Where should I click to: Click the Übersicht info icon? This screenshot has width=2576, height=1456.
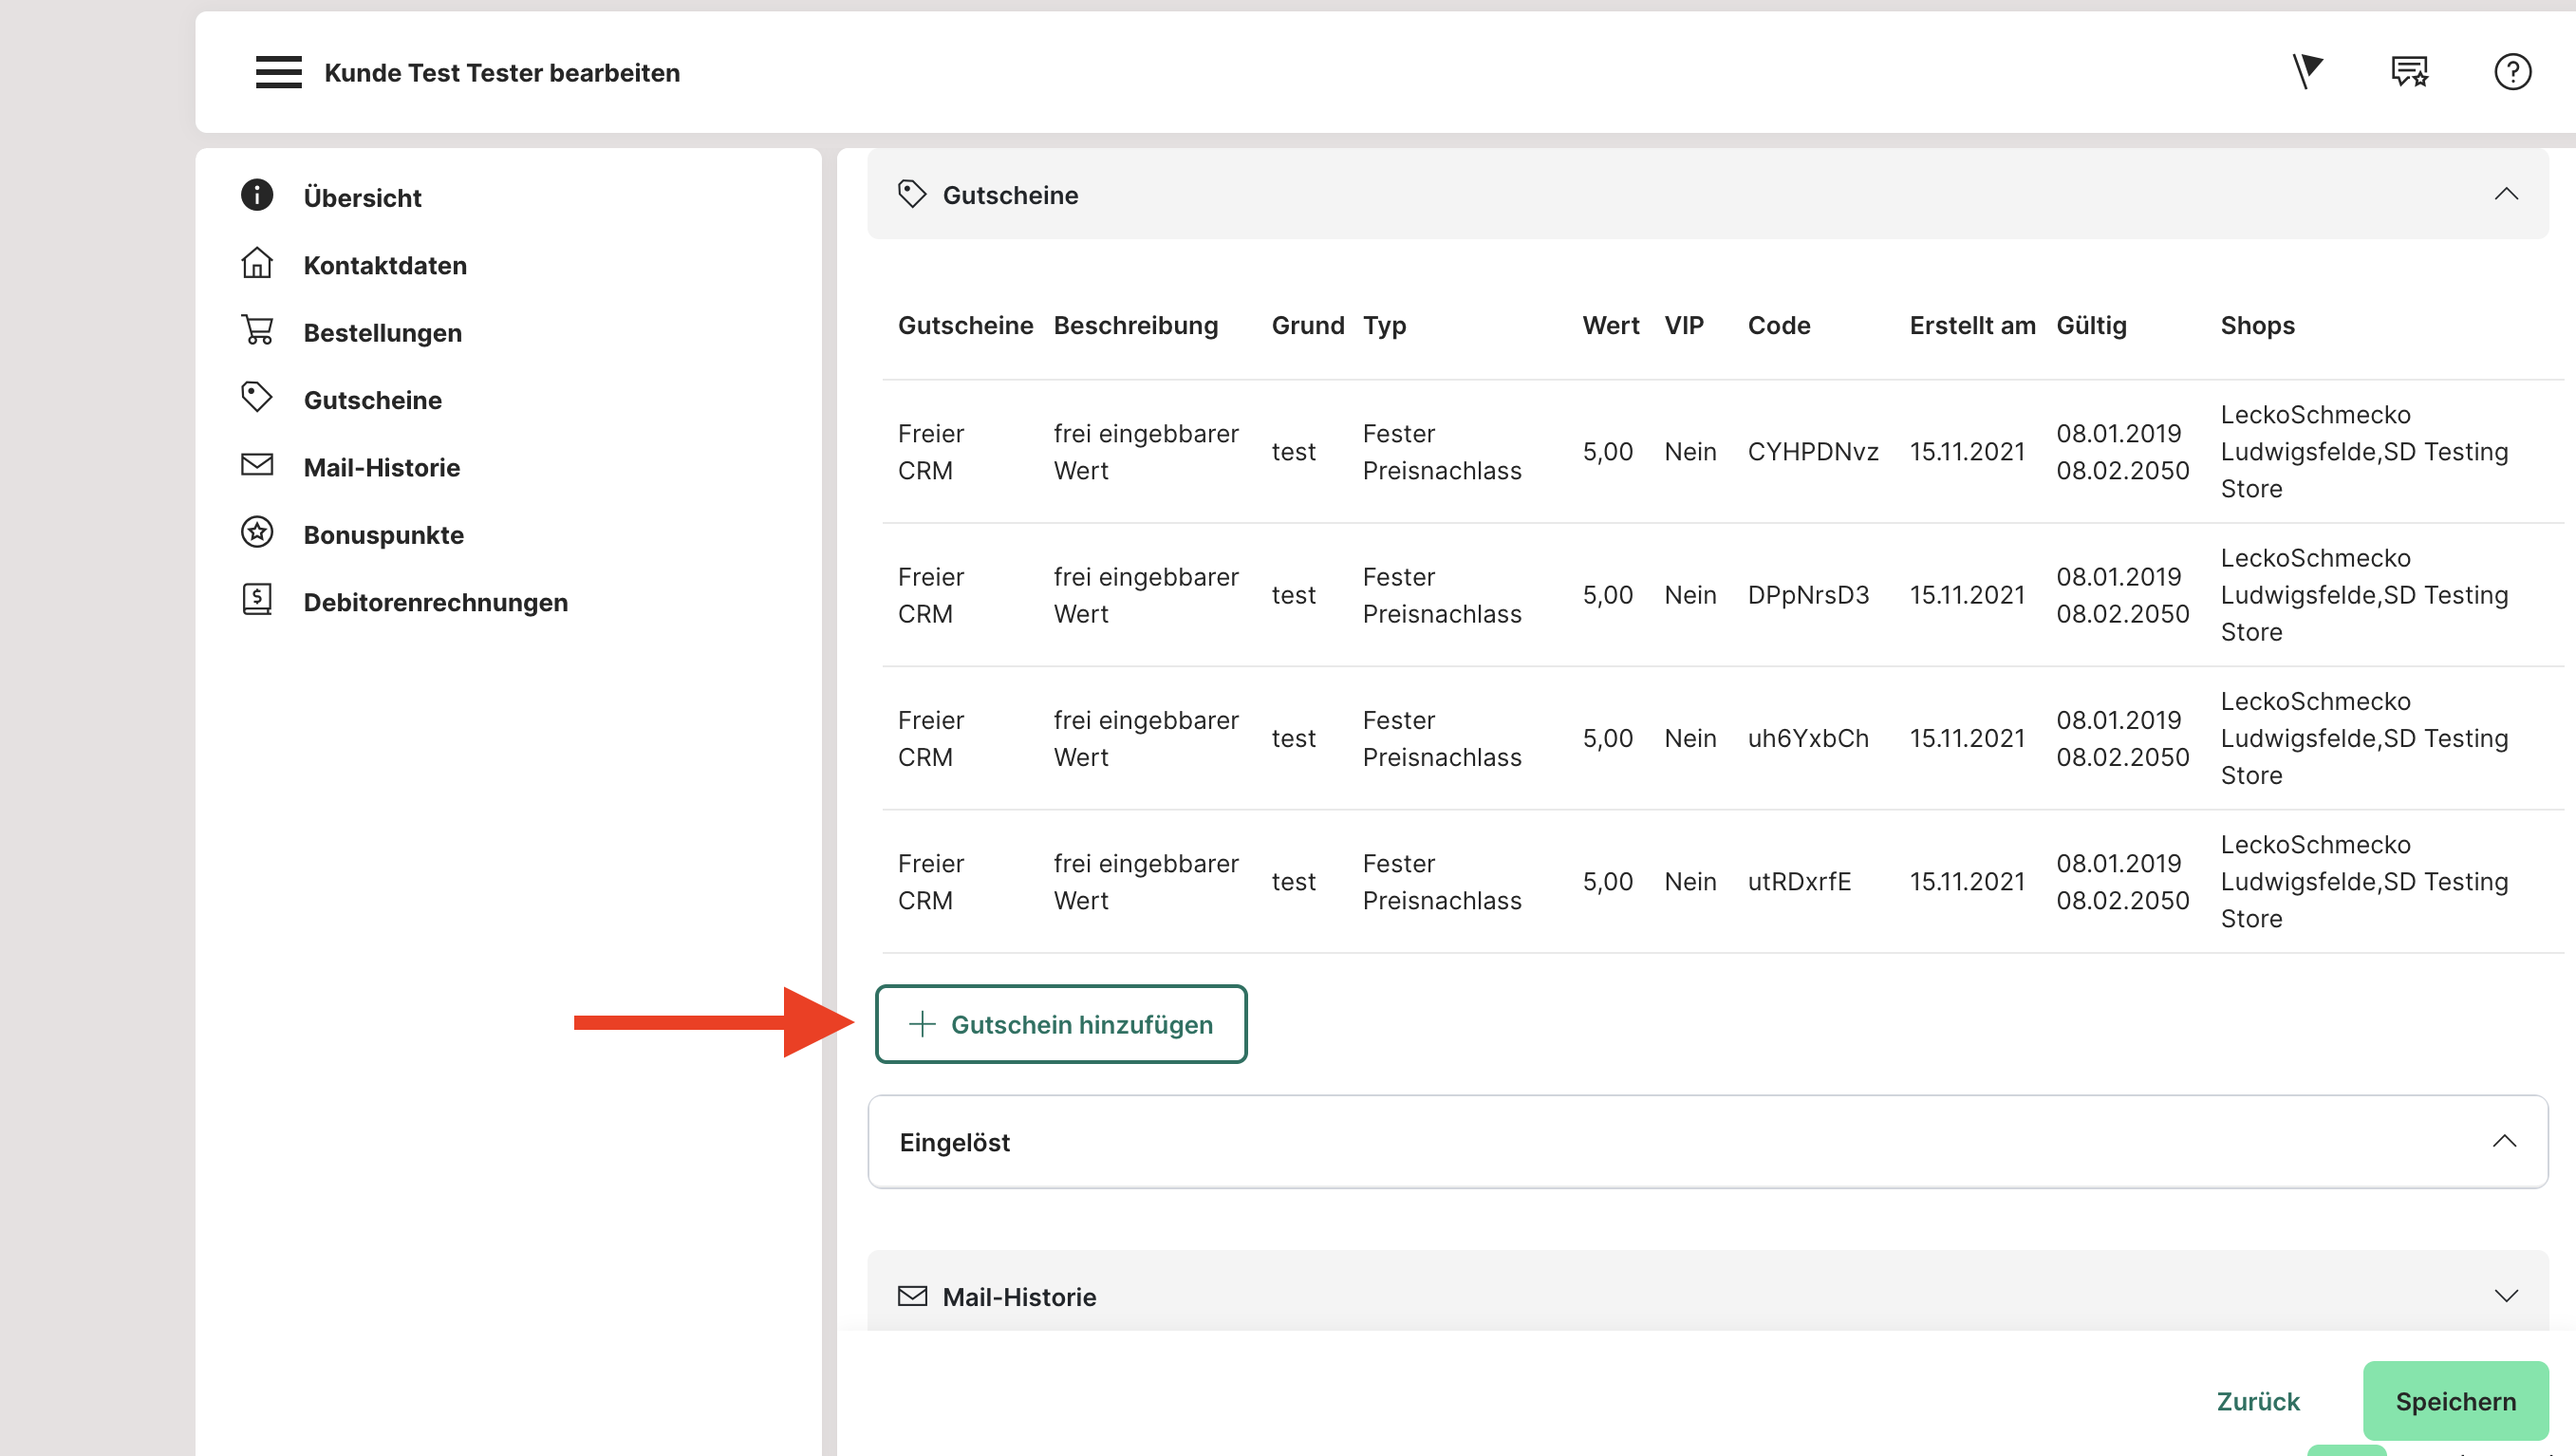click(257, 195)
